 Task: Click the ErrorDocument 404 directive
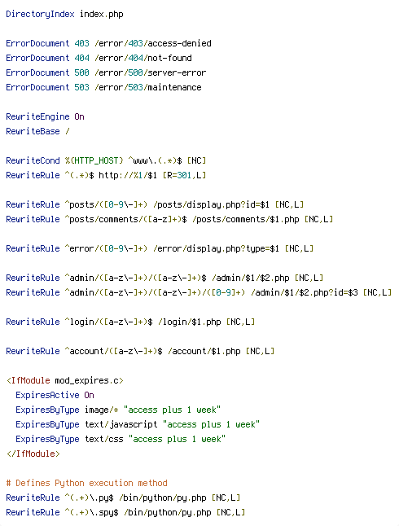pyautogui.click(x=47, y=58)
